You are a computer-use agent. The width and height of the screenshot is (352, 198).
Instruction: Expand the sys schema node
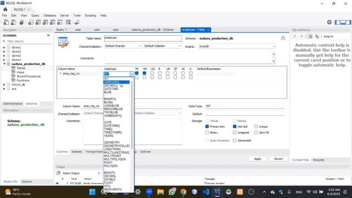4,89
